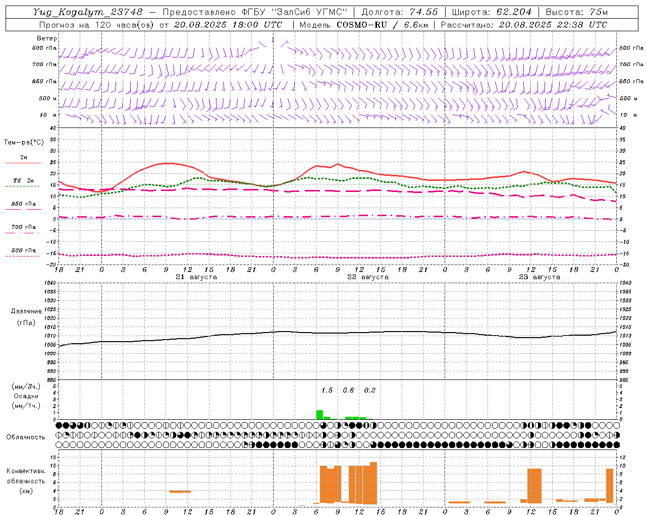Click the black pressure curve line
Image resolution: width=646 pixels, height=516 pixels.
338,333
